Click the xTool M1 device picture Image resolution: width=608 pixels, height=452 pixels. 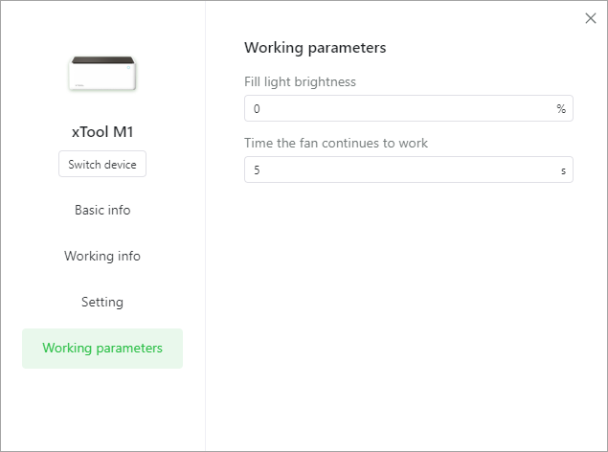pos(102,74)
